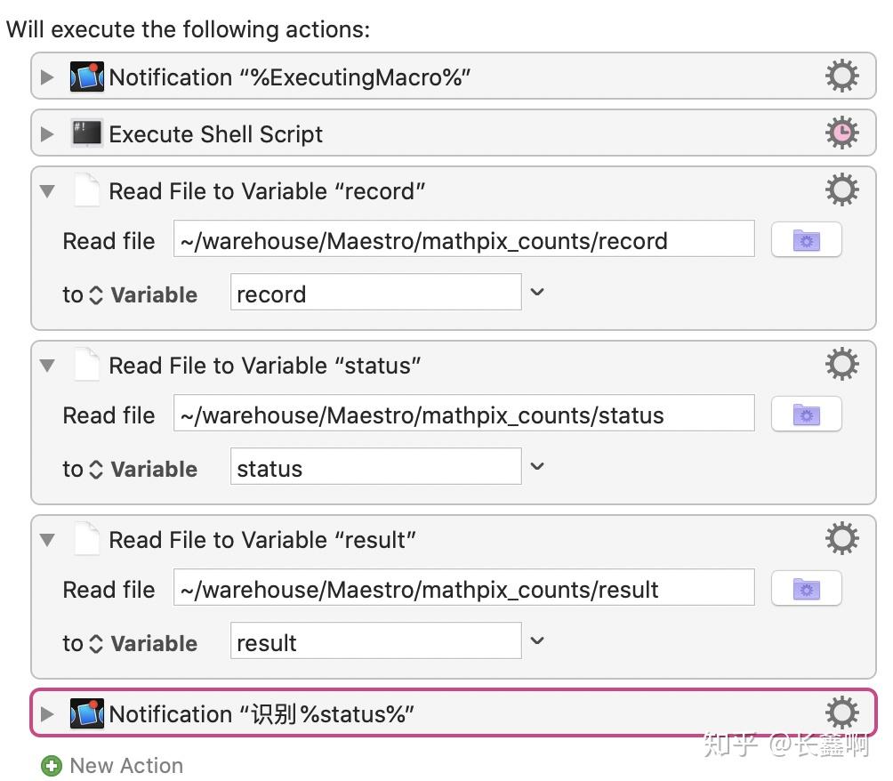Open gear menu for the status Notification action

pos(841,713)
